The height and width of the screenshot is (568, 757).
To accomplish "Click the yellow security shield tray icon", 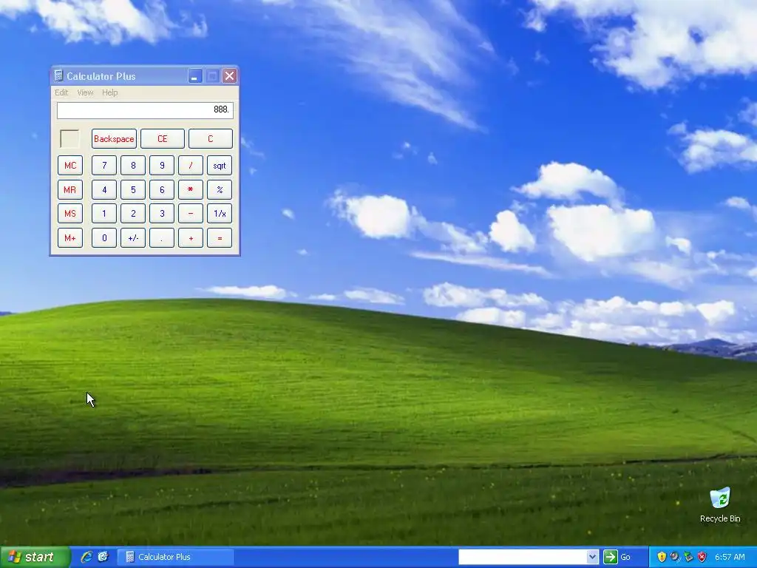I will (x=662, y=557).
